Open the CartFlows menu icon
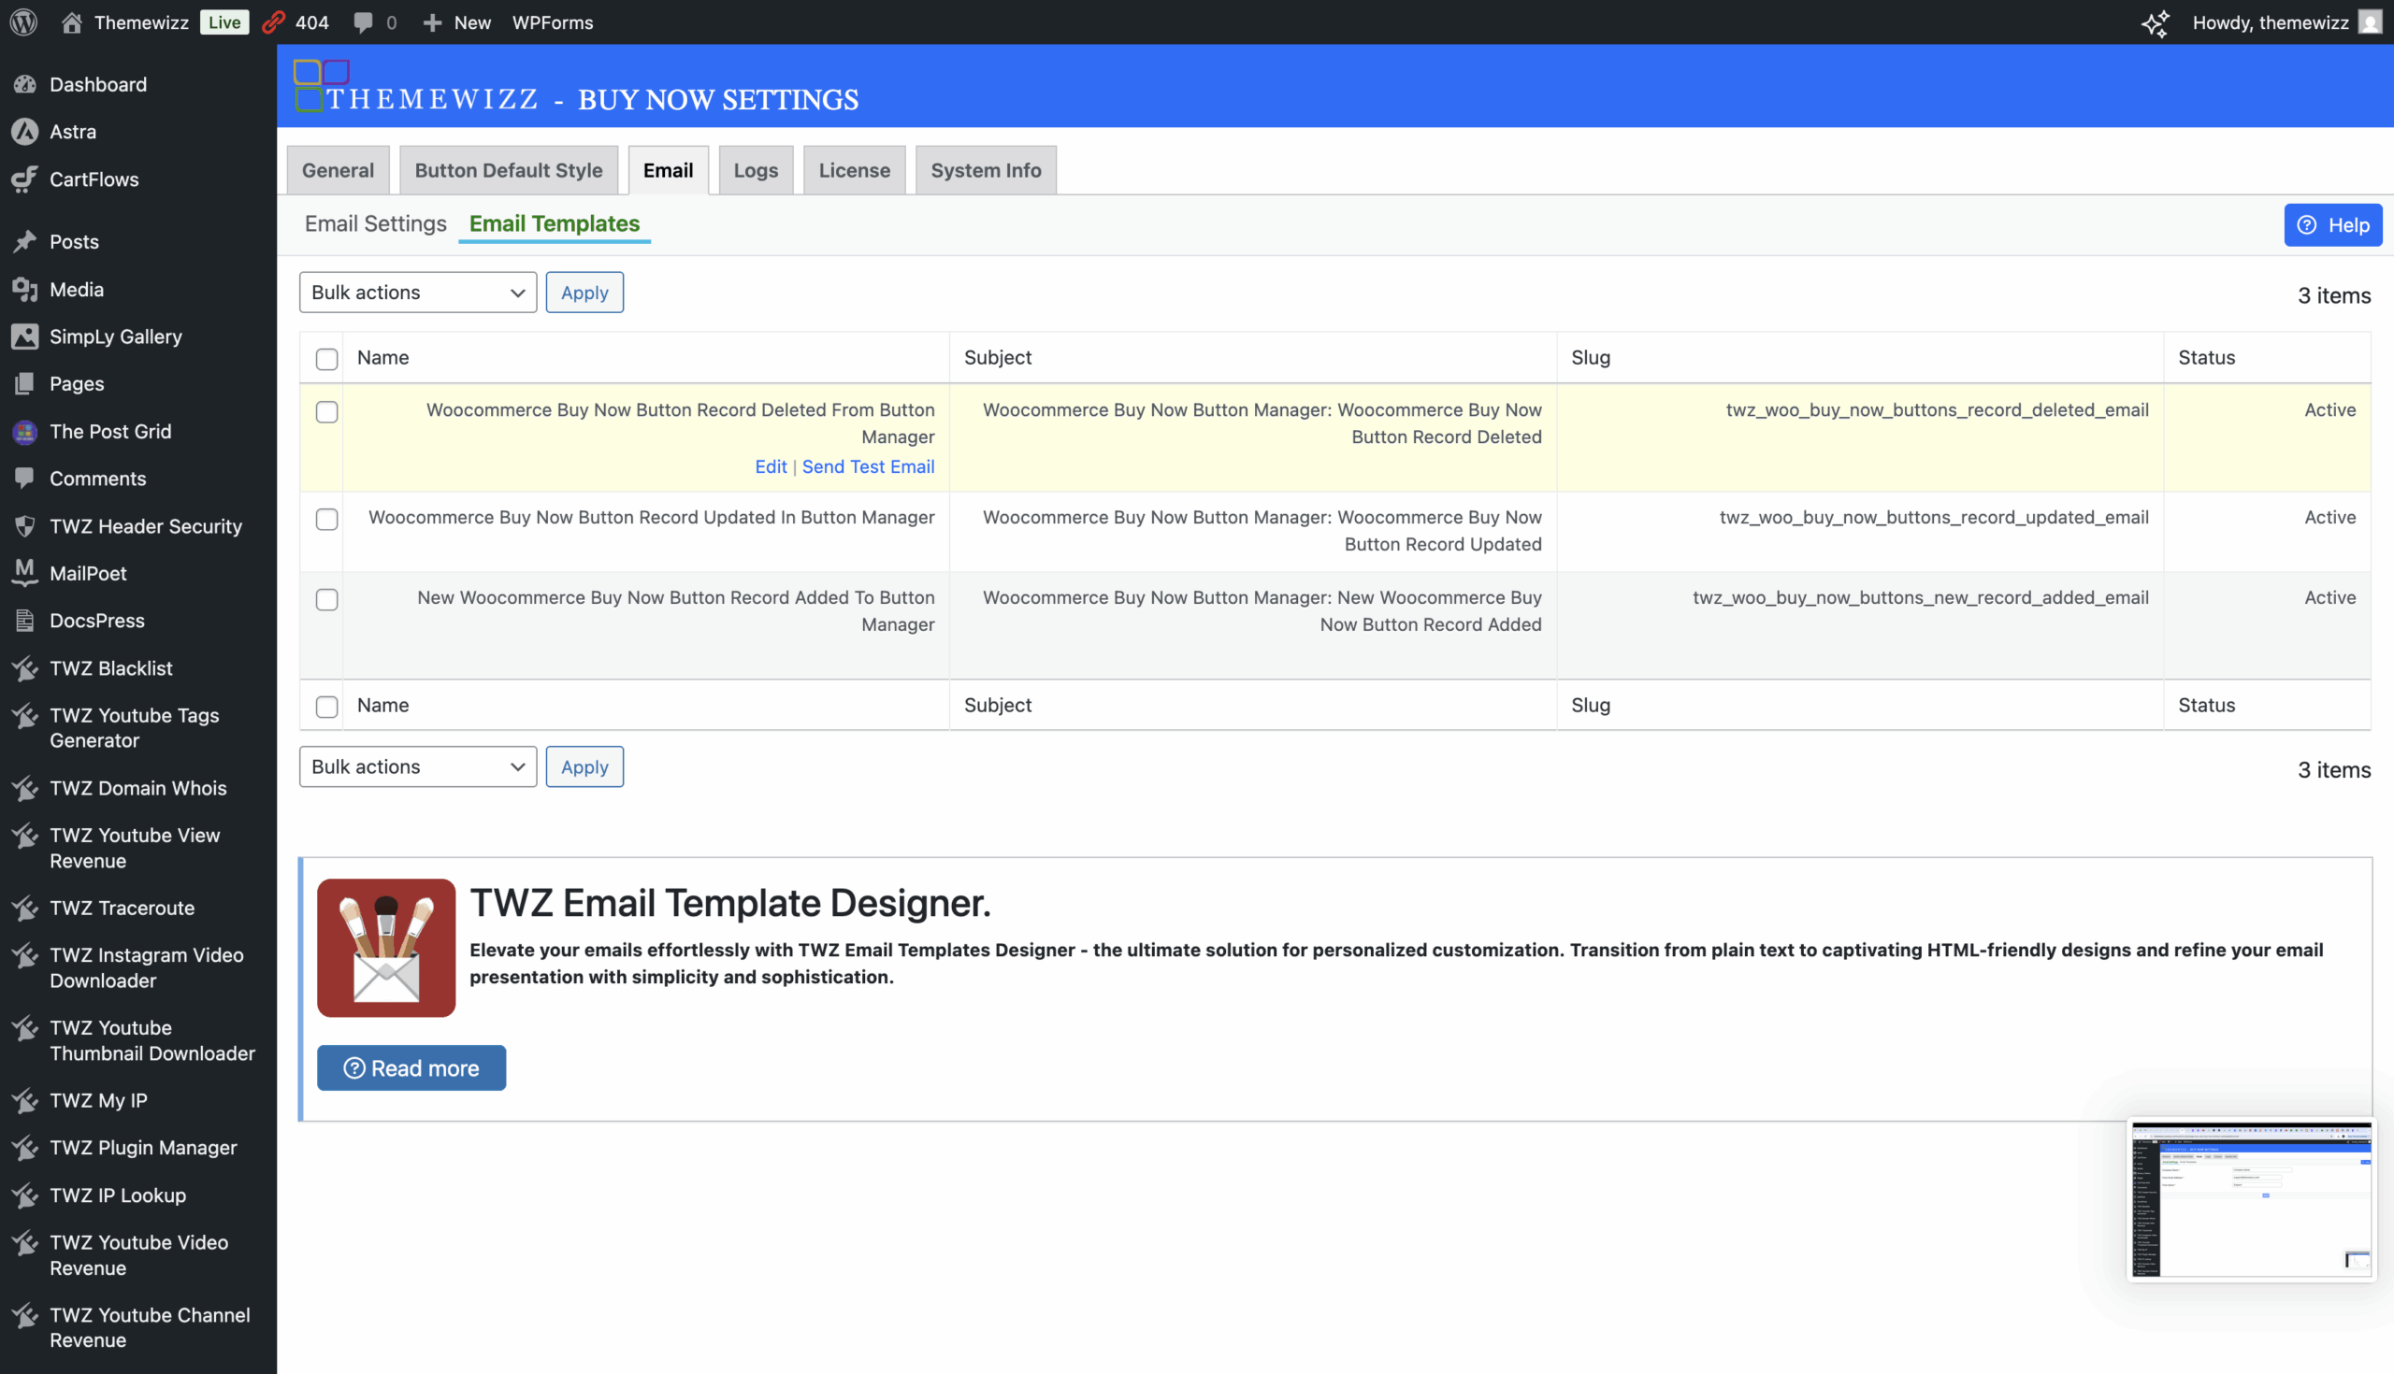The image size is (2394, 1374). pos(24,179)
